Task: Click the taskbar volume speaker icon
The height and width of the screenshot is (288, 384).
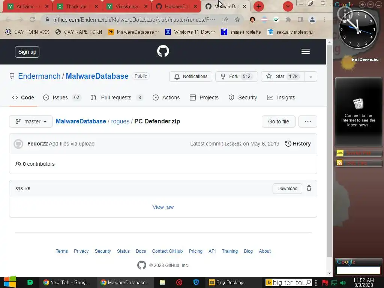Action: (343, 283)
